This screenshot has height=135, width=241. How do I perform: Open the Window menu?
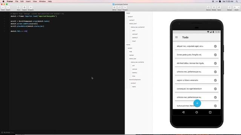[42, 1]
